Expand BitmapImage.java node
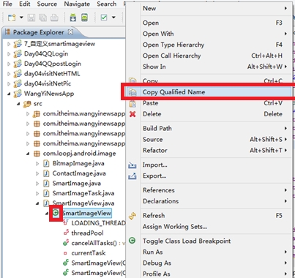Screen dimensions: 295x278 tap(37, 164)
